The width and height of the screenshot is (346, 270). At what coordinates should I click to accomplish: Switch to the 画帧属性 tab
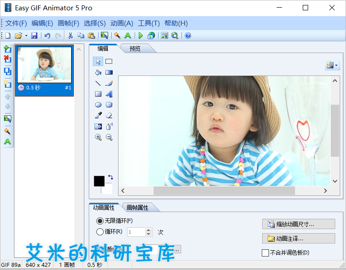[137, 208]
